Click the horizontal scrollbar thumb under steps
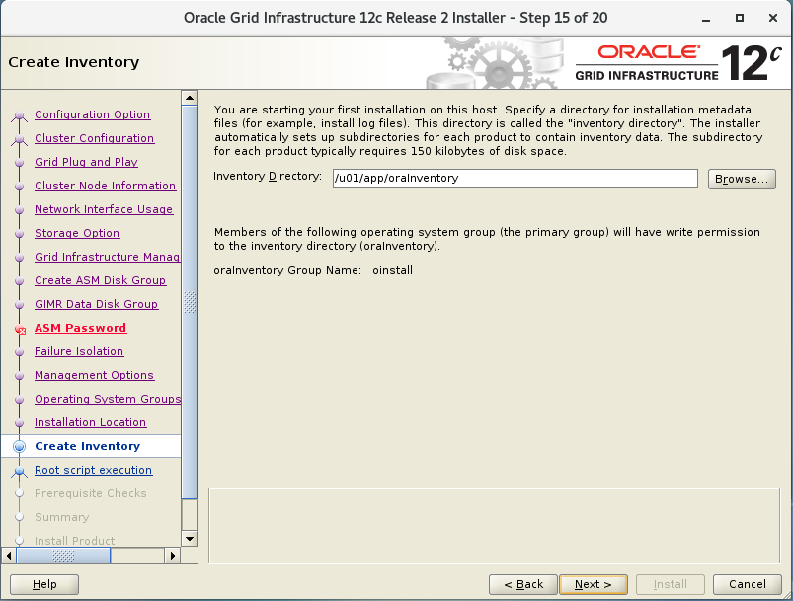Image resolution: width=793 pixels, height=601 pixels. click(63, 556)
